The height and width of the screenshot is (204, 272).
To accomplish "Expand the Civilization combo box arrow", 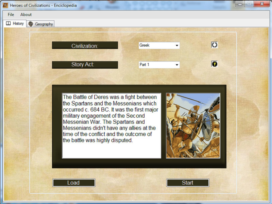I will pos(177,45).
